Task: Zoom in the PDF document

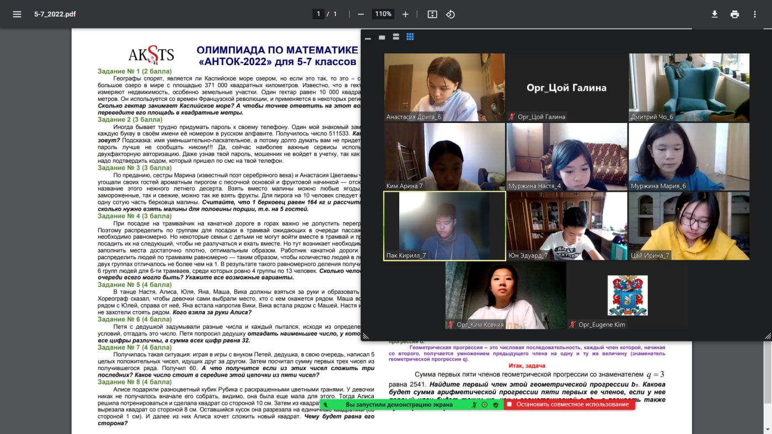Action: pos(405,14)
